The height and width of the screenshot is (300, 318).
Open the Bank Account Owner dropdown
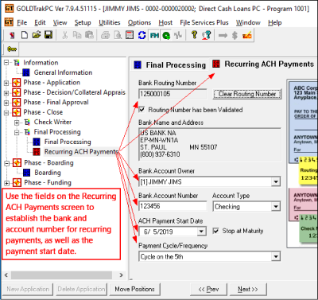276,182
